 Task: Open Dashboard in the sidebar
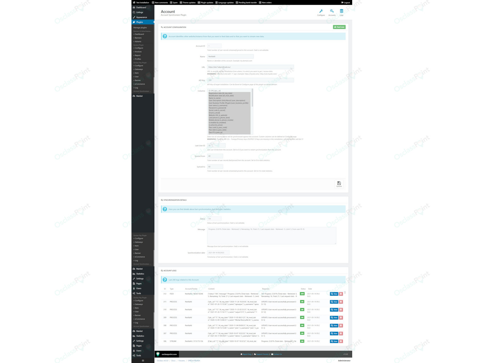[x=141, y=7]
